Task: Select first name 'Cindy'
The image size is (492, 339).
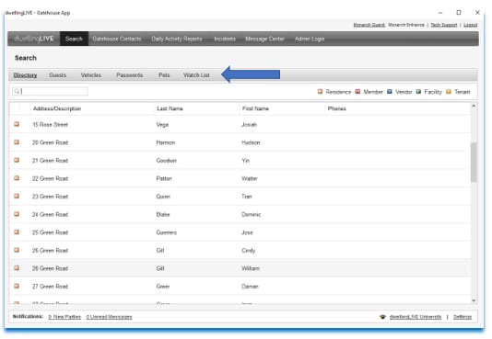Action: [248, 251]
